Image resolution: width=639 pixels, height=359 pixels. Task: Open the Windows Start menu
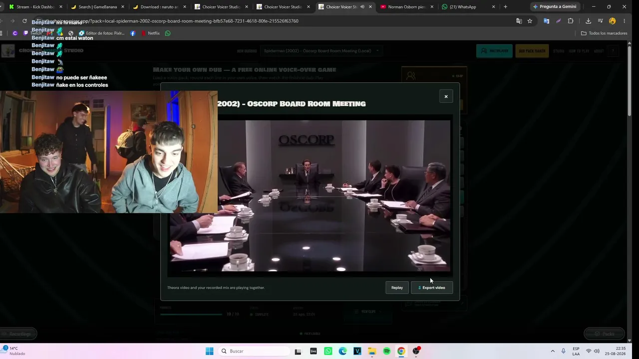209,351
